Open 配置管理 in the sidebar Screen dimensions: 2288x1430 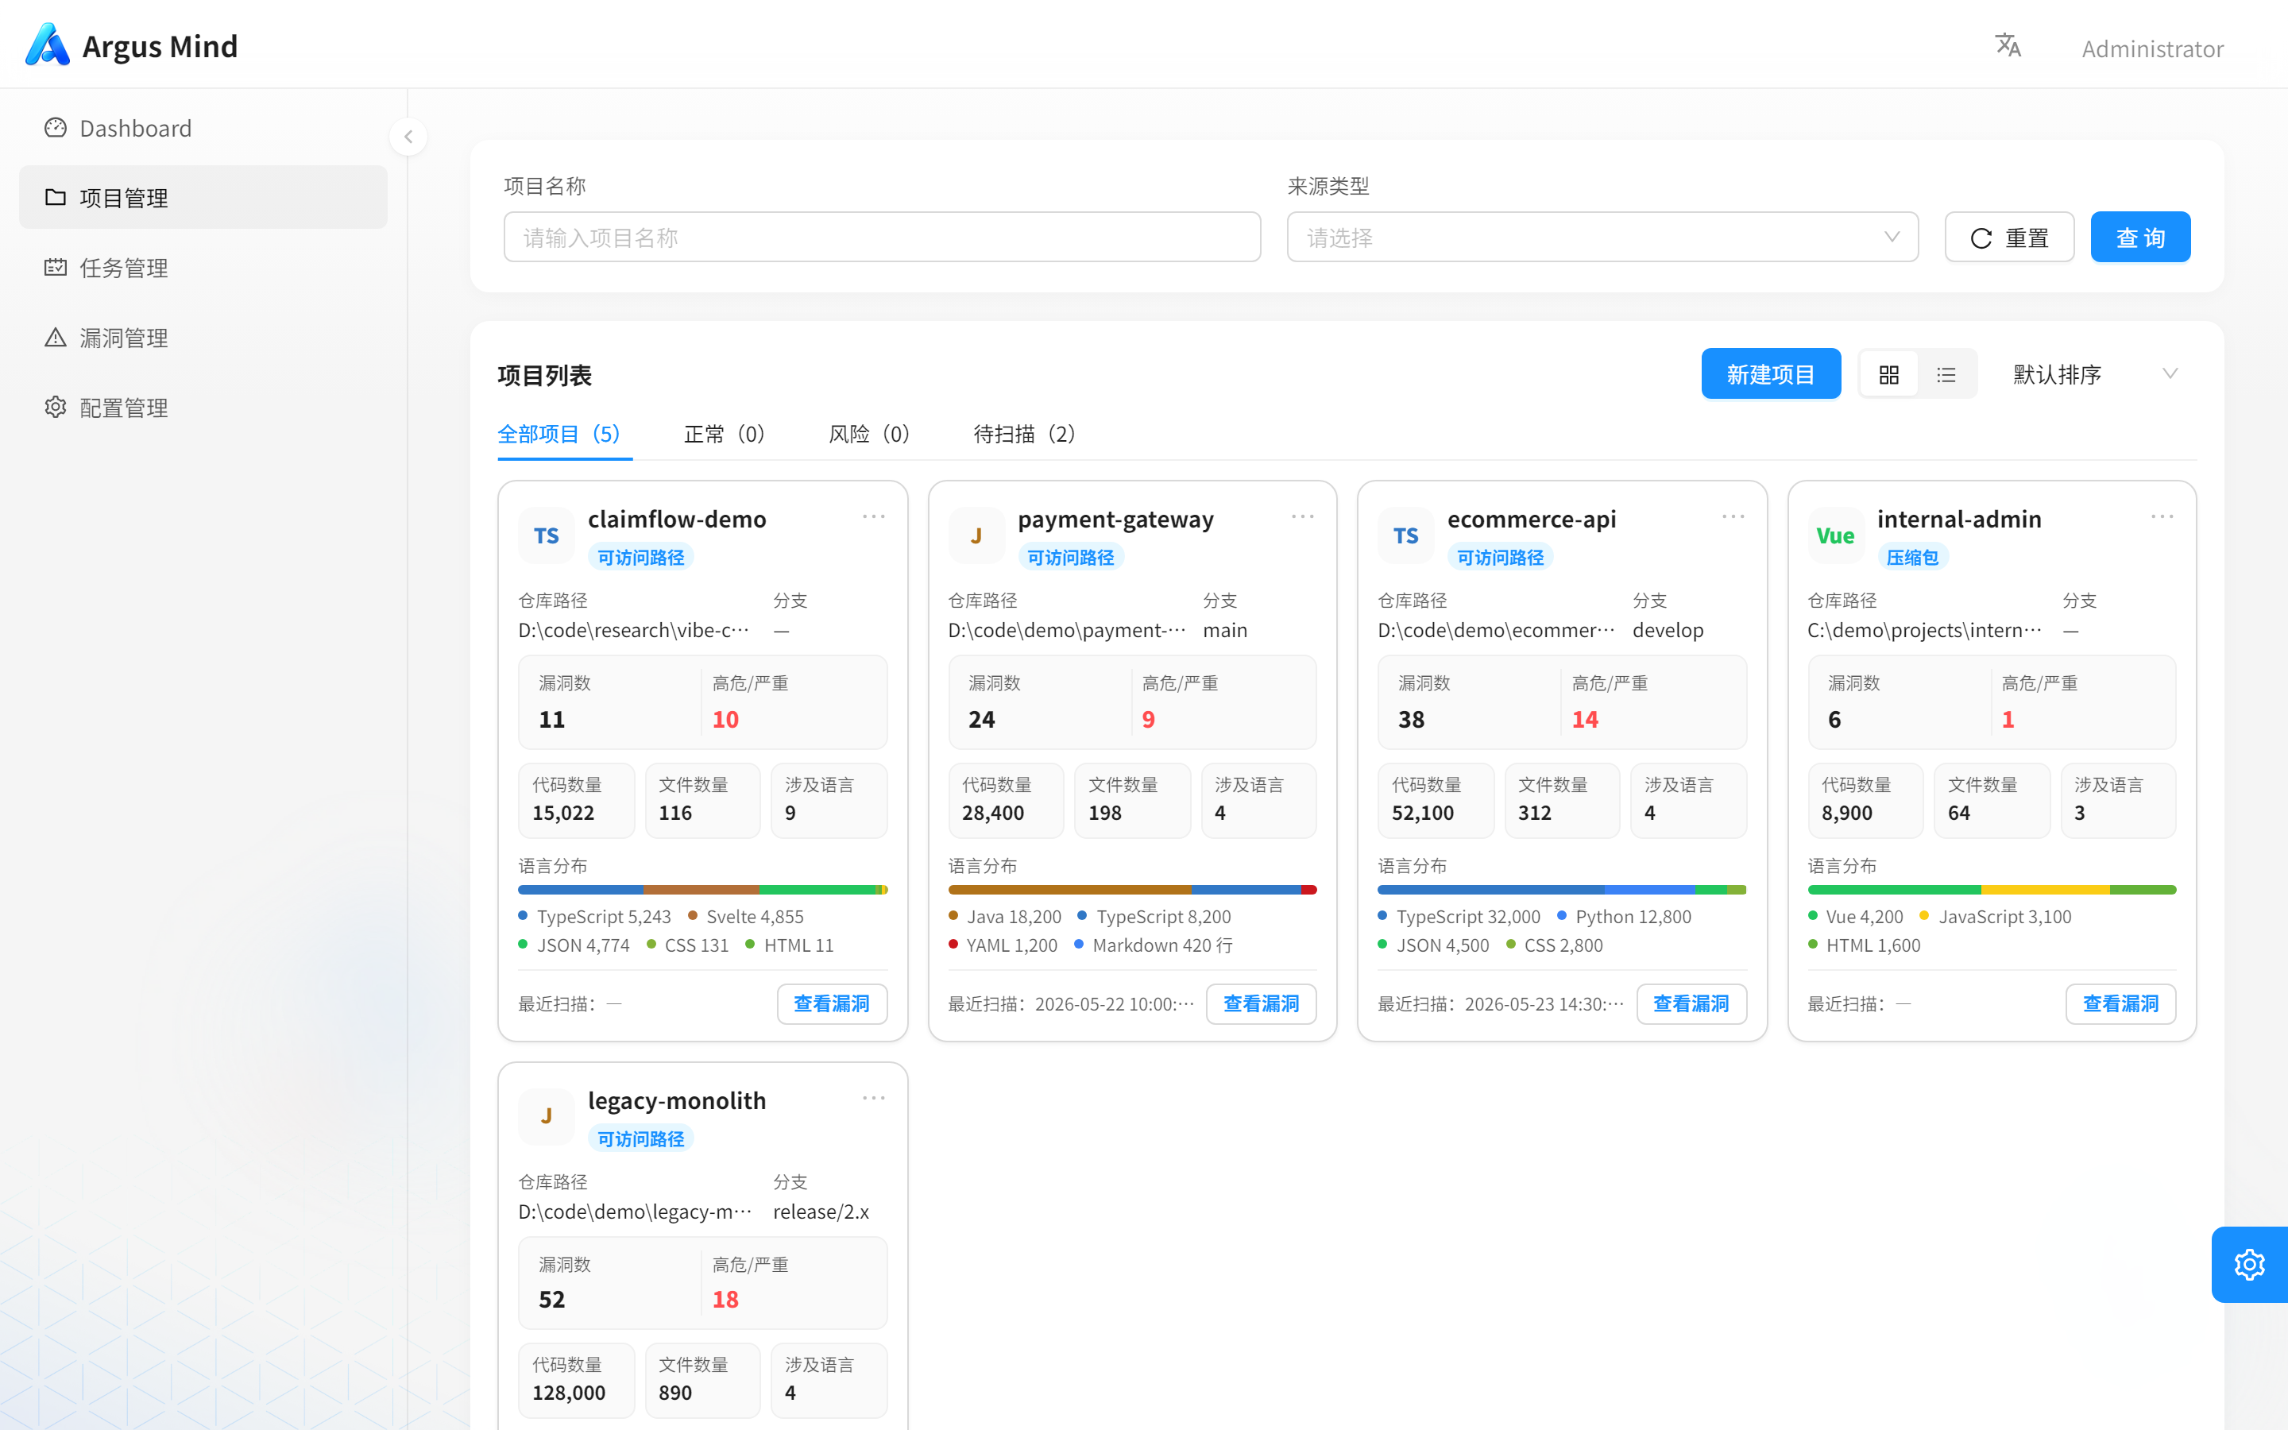click(203, 408)
